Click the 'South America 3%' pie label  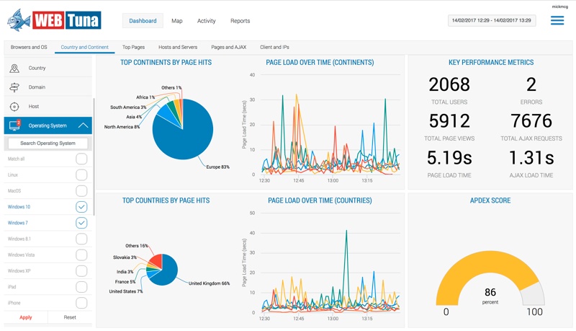(x=128, y=107)
